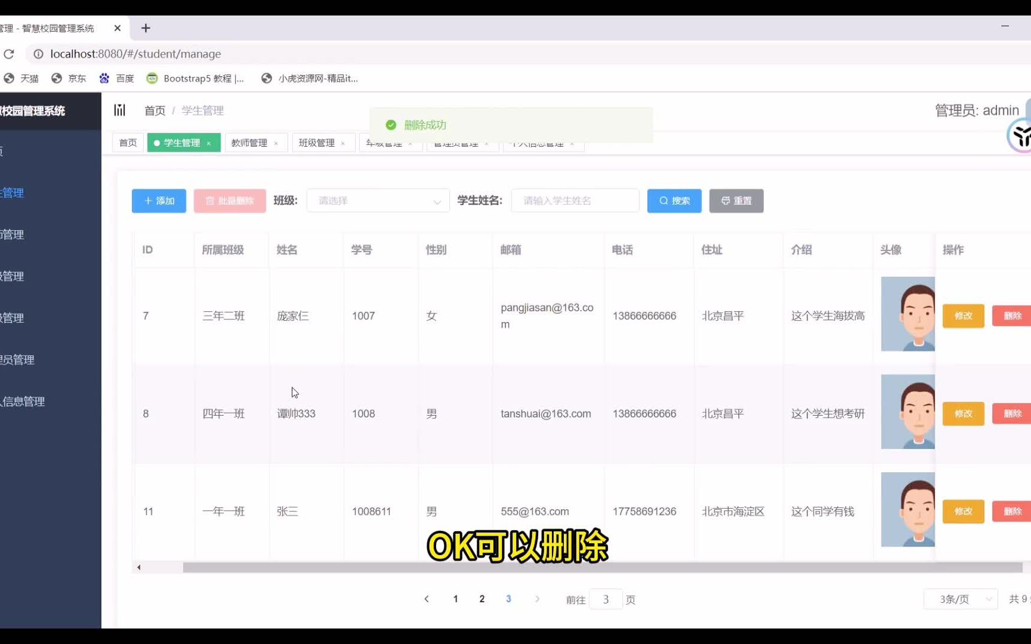1031x644 pixels.
Task: Go to next page arrow in pagination
Action: 537,599
